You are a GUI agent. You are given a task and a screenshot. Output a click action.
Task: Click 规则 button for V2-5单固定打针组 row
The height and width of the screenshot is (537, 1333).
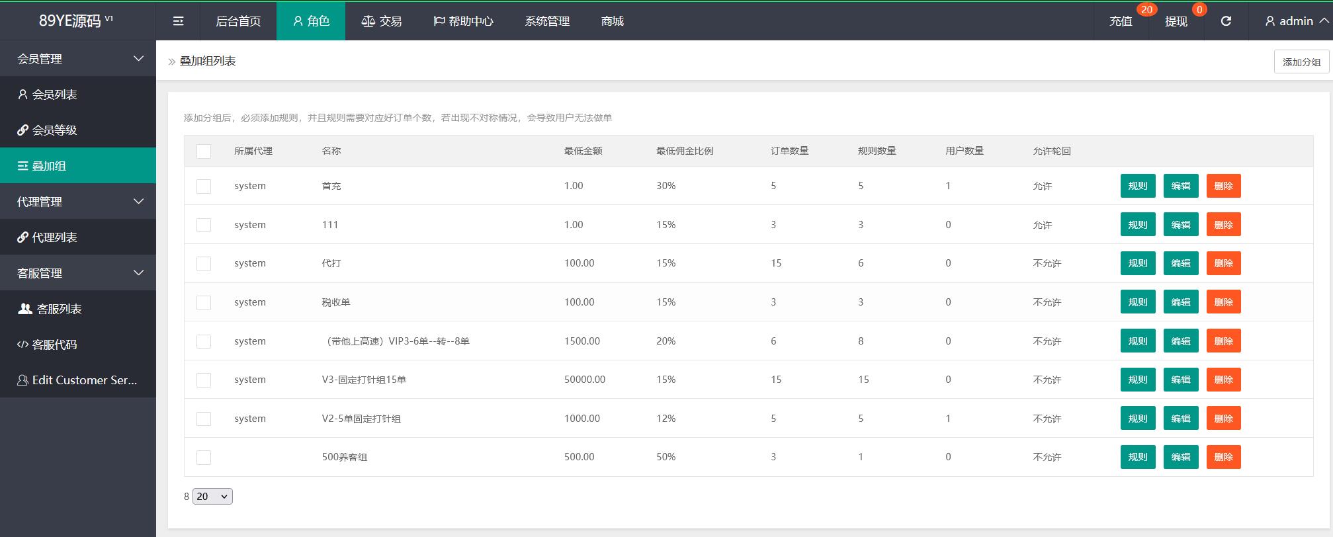point(1138,419)
